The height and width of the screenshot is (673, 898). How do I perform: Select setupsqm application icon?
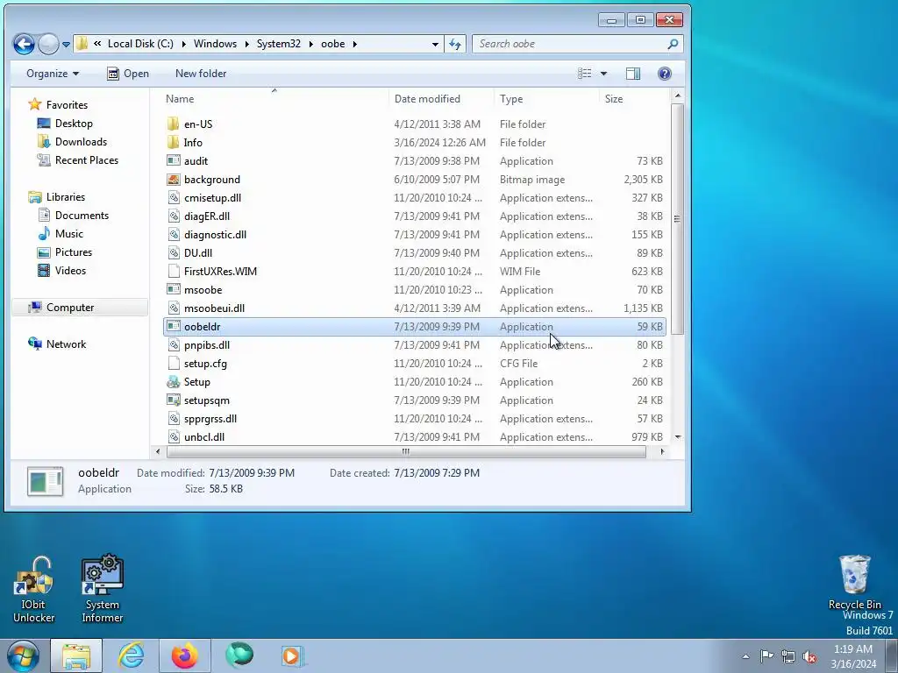(173, 400)
